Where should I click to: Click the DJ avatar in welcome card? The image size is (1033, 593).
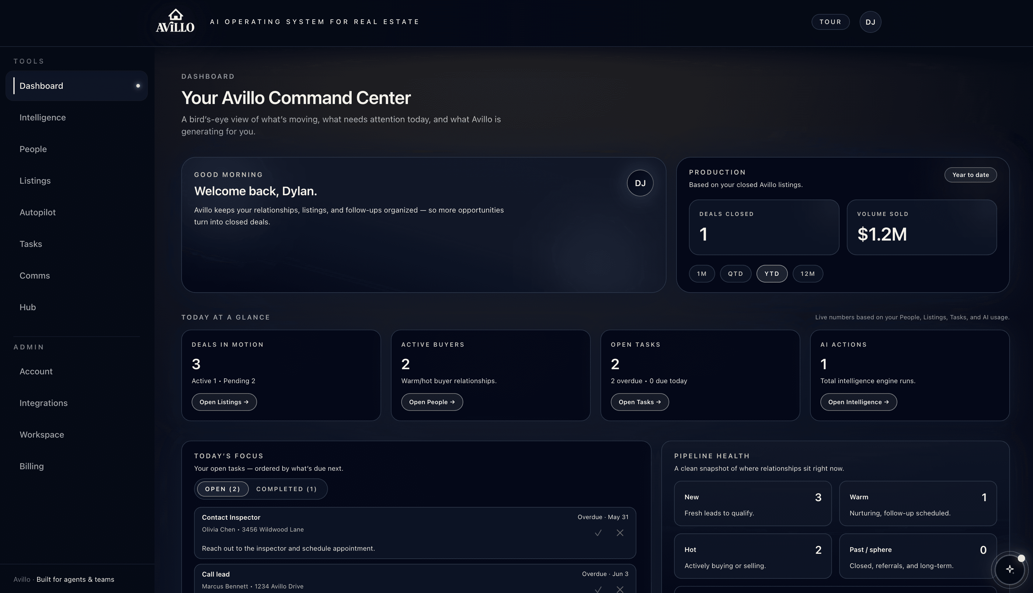pyautogui.click(x=640, y=183)
